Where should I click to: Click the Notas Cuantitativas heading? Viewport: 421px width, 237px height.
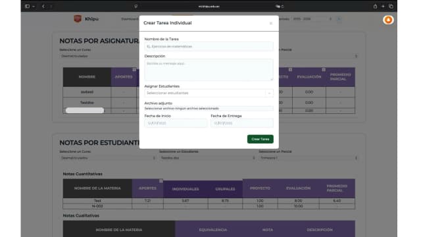[x=83, y=174]
